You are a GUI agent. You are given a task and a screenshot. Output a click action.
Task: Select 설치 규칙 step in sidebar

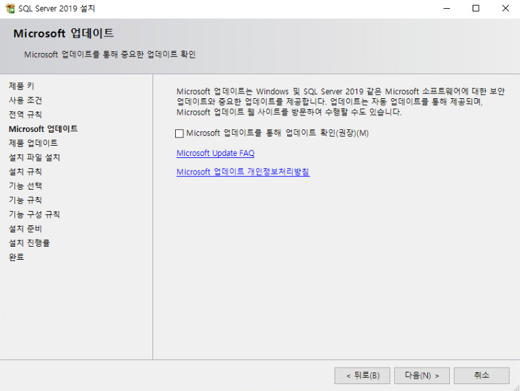[25, 172]
